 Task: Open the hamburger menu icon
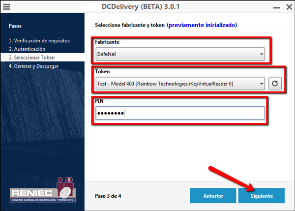pyautogui.click(x=7, y=7)
